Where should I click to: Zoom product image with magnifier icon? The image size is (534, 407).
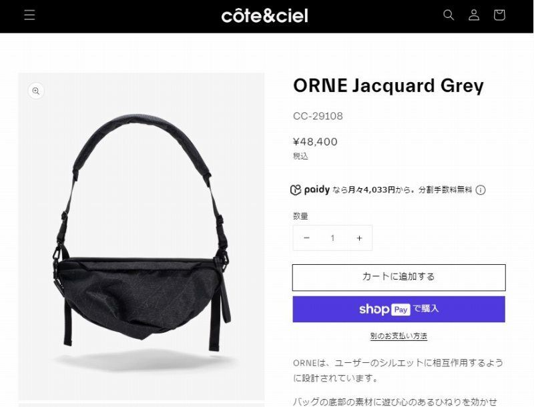point(36,91)
